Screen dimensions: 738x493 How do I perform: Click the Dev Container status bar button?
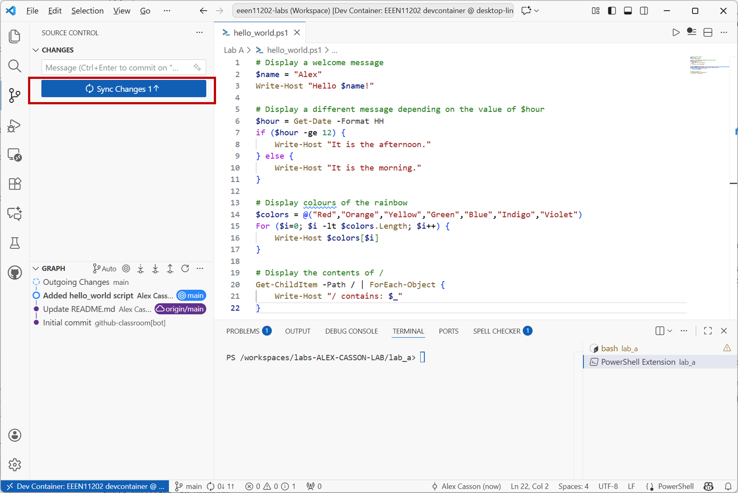tap(85, 486)
